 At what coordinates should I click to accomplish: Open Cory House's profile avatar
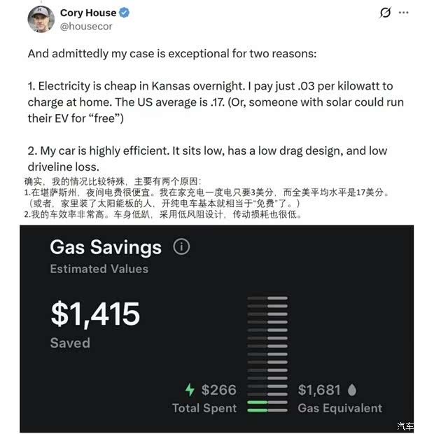pyautogui.click(x=41, y=19)
